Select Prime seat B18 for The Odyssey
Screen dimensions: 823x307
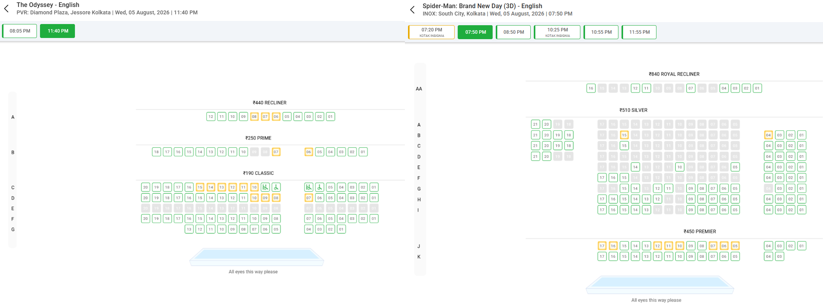coord(156,152)
